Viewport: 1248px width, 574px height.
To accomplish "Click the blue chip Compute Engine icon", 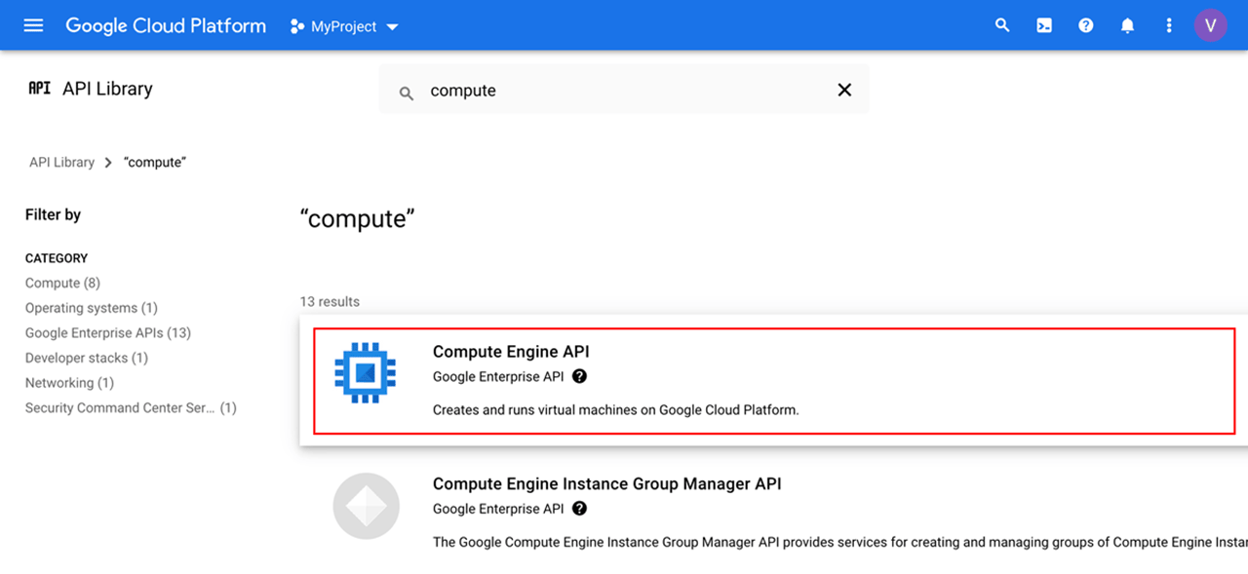I will 366,373.
